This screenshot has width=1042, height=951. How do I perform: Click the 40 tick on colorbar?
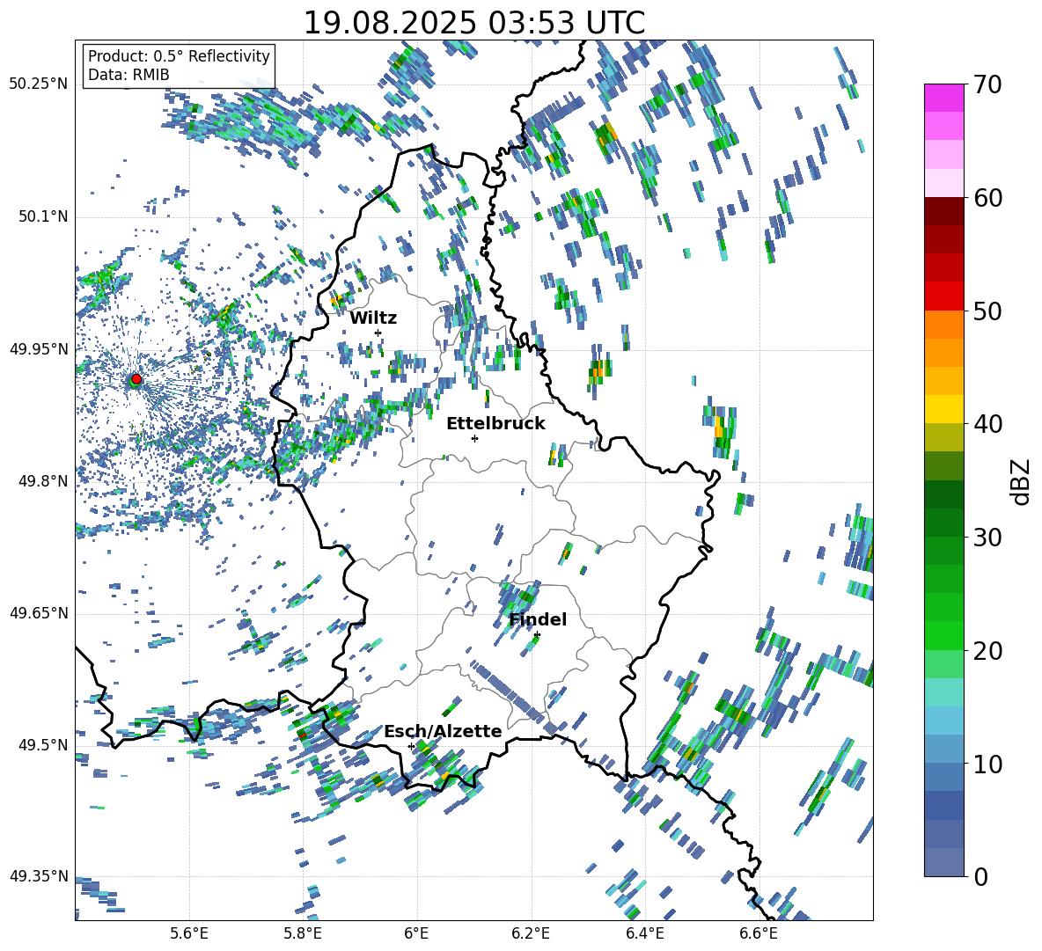pos(987,424)
